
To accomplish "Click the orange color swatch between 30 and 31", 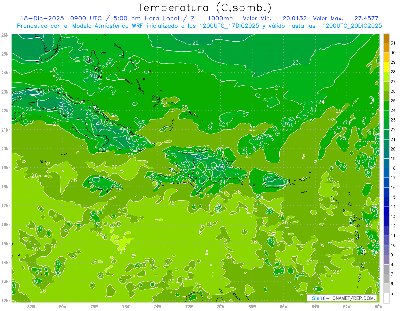I will 386,48.
